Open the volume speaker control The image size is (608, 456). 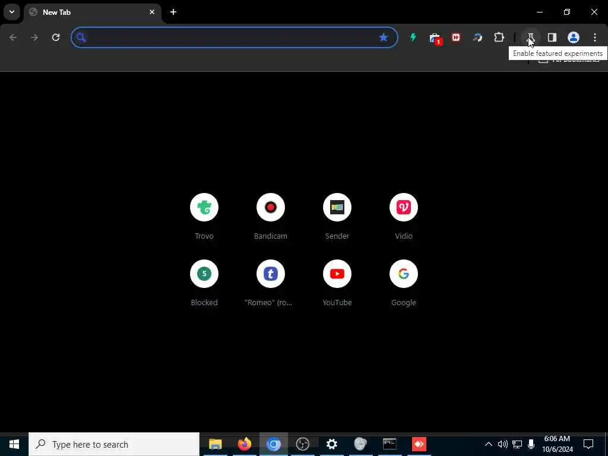coord(502,444)
